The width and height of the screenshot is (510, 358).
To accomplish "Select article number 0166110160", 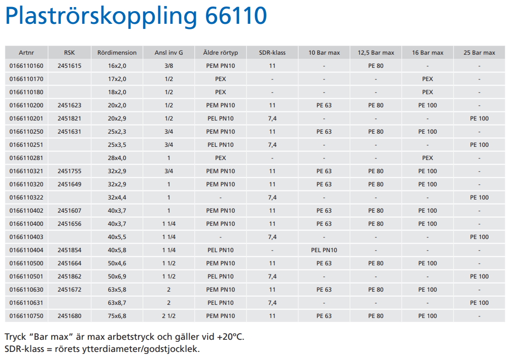I will 26,66.
